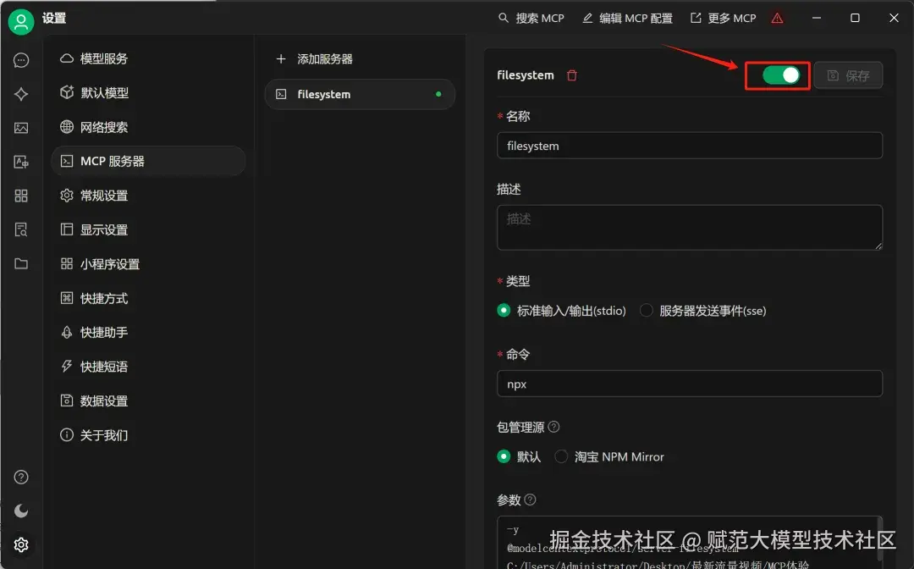This screenshot has width=914, height=569.
Task: Switch to the 模型服务 section
Action: tap(102, 58)
